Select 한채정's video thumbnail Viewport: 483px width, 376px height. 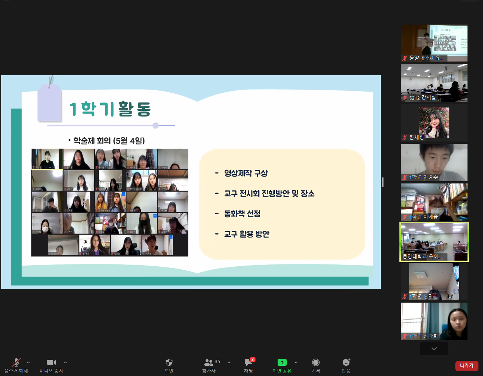click(x=434, y=123)
